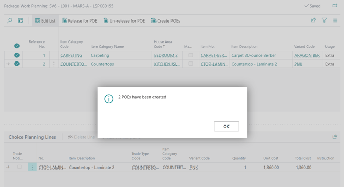Open BEDROOM 2 house area link

pos(166,55)
